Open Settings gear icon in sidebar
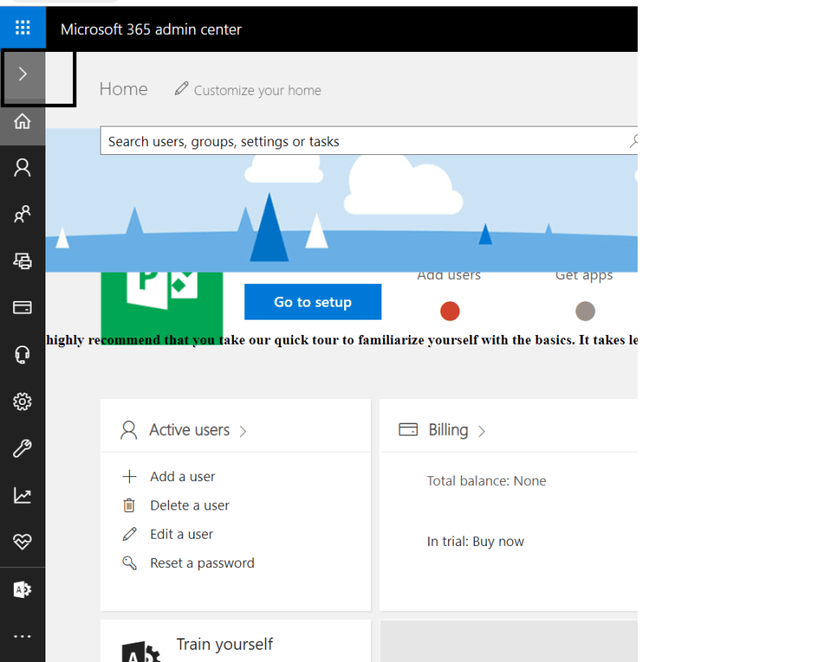This screenshot has width=831, height=662. click(x=23, y=402)
